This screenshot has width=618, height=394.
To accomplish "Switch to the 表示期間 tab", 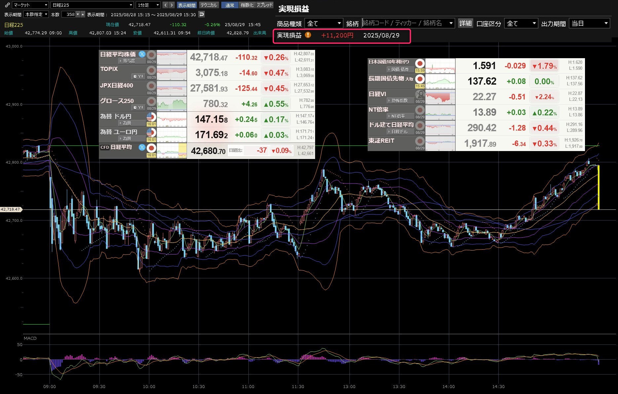I will point(187,5).
